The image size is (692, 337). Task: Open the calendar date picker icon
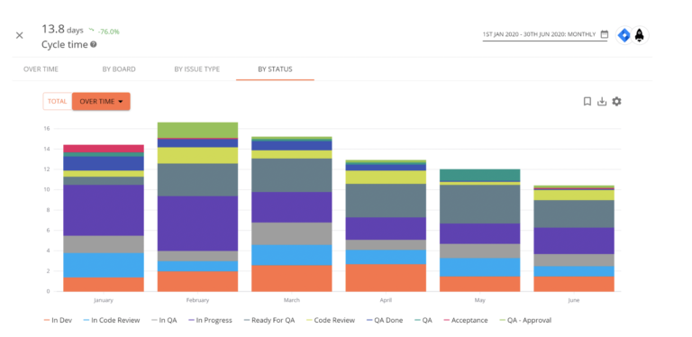pos(605,34)
